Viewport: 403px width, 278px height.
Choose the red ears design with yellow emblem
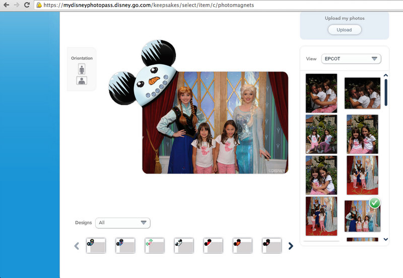(x=242, y=245)
